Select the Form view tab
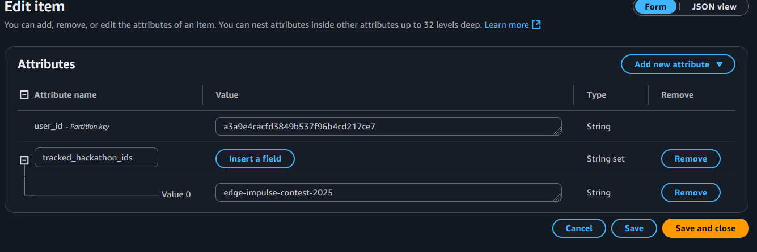Image resolution: width=757 pixels, height=252 pixels. point(655,7)
